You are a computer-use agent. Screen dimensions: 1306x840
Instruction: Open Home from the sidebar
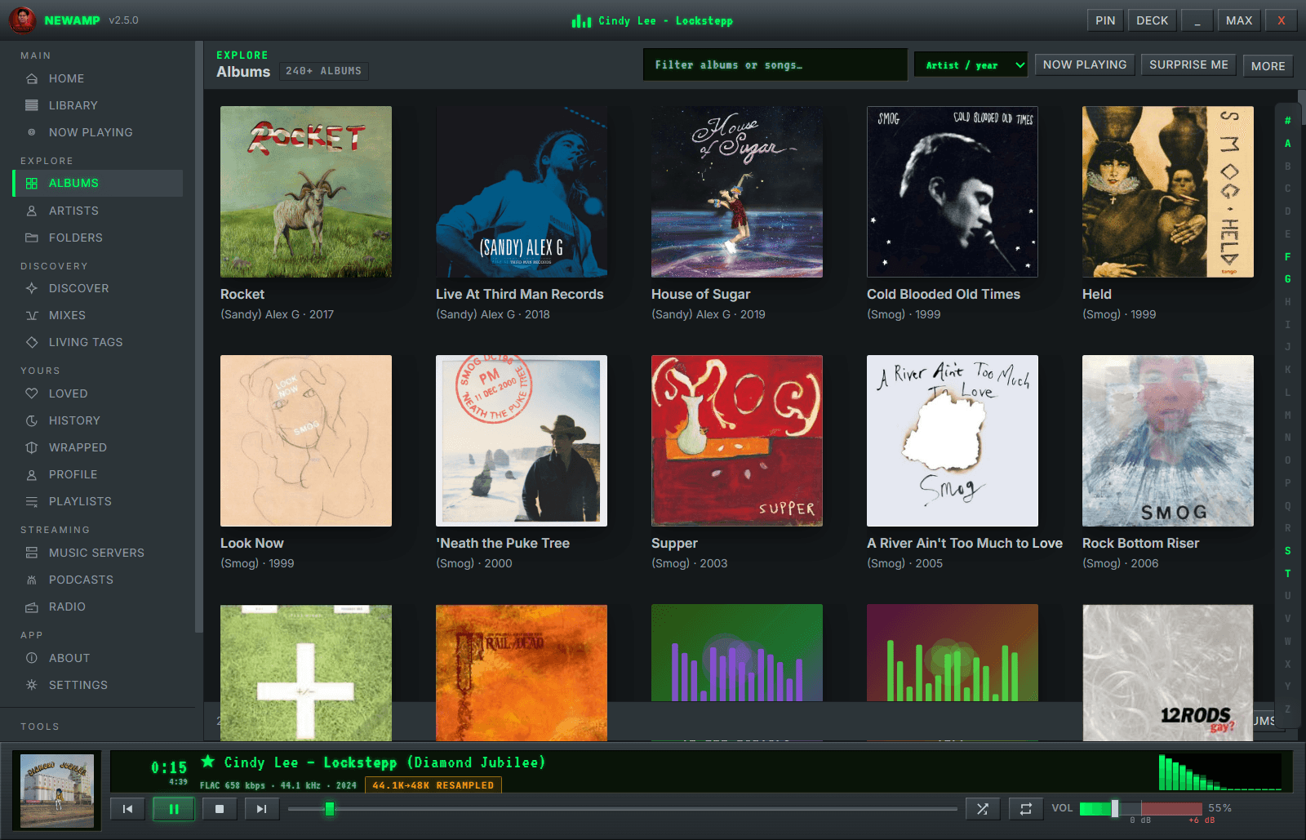[x=97, y=78]
